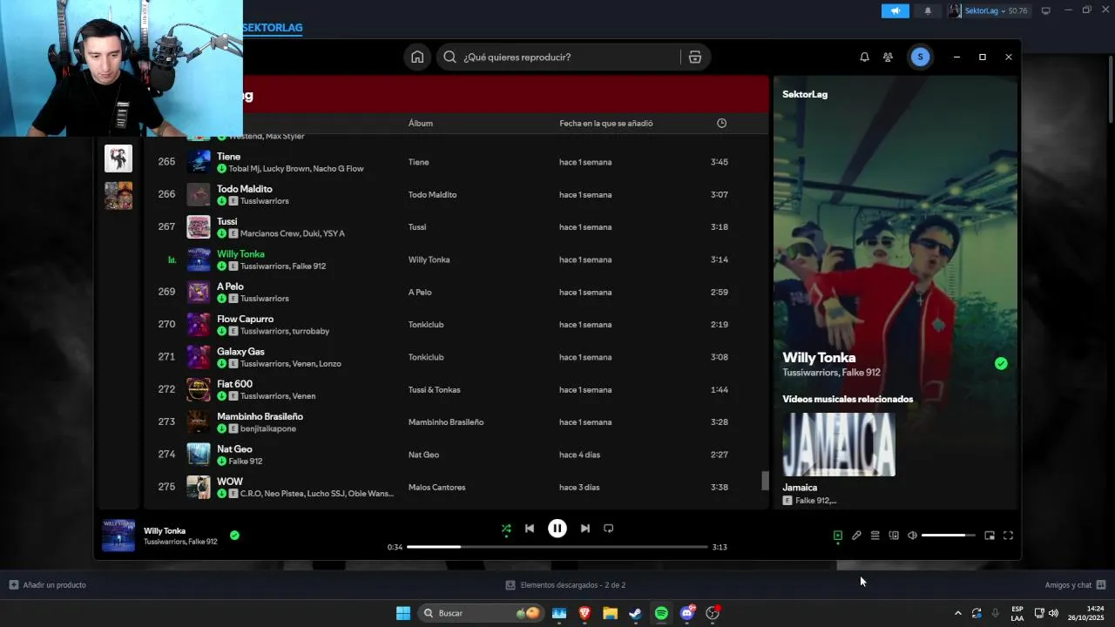Open first playlist thumbnail in left sidebar
Viewport: 1115px width, 627px height.
[118, 158]
